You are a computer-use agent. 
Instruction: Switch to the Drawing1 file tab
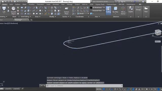pos(18,20)
